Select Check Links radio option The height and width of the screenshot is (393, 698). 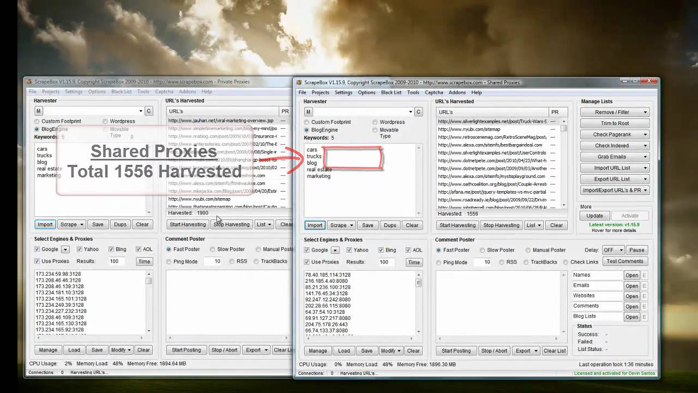[565, 262]
